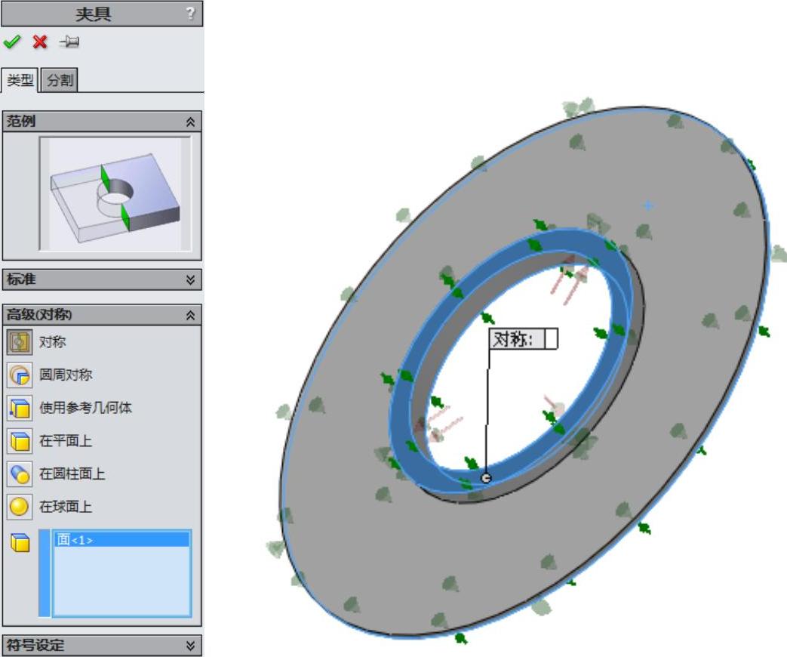
Task: Confirm fixture with green checkmark
Action: coord(12,42)
